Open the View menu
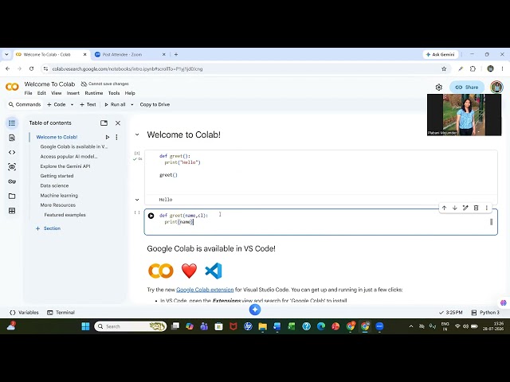Image resolution: width=510 pixels, height=382 pixels. point(57,93)
